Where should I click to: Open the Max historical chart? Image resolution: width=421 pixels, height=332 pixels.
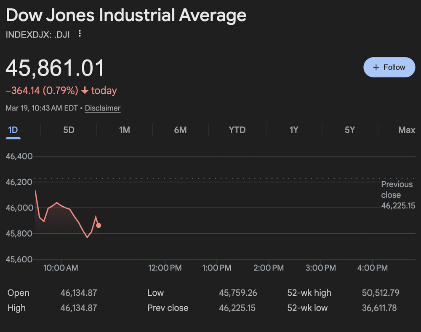point(407,130)
